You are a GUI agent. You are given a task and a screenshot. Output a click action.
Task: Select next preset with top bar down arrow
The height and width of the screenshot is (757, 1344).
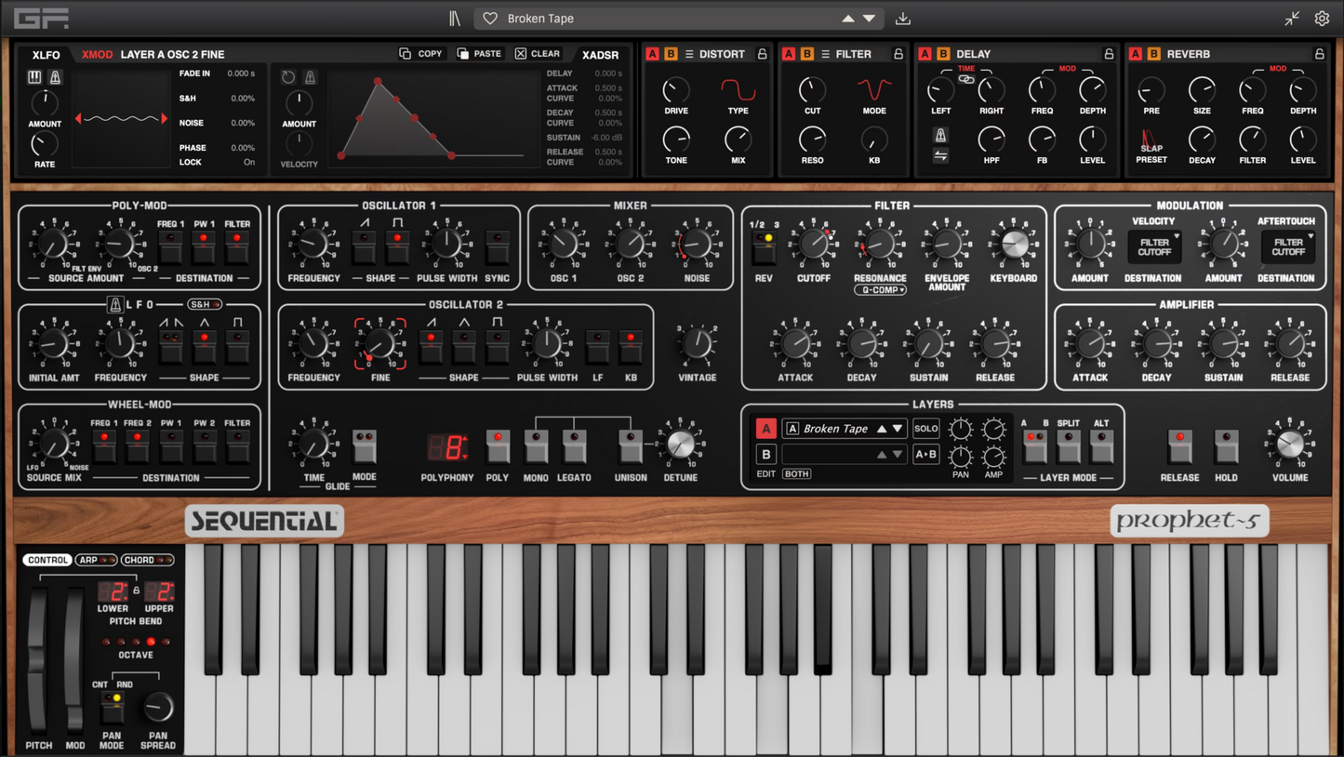click(870, 19)
